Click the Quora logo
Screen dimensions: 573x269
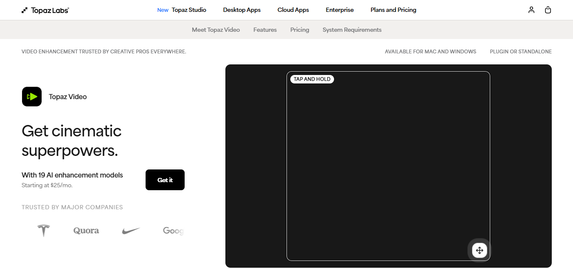86,230
